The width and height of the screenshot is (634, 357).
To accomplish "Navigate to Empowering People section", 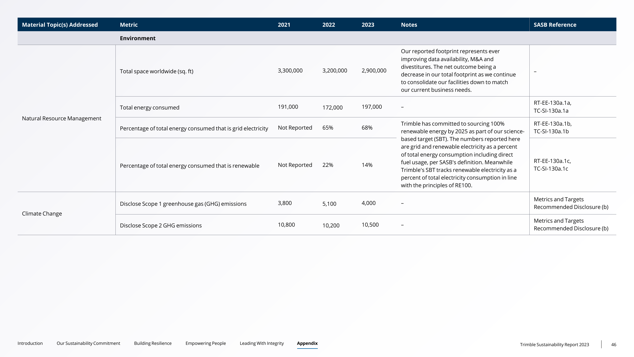I will tap(206, 343).
